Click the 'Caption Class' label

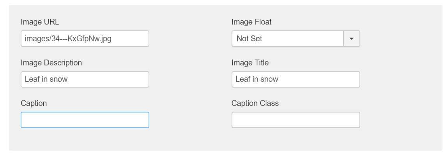tap(255, 103)
